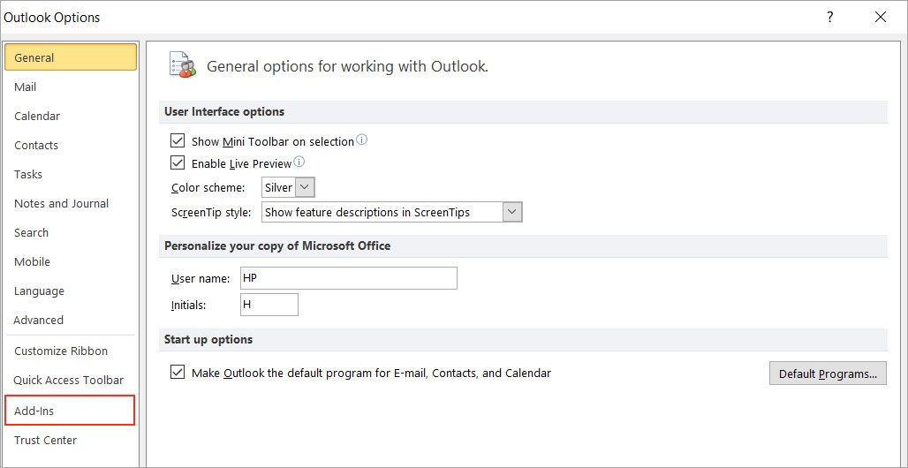This screenshot has width=908, height=468.
Task: Select the Customize Ribbon category
Action: 61,351
